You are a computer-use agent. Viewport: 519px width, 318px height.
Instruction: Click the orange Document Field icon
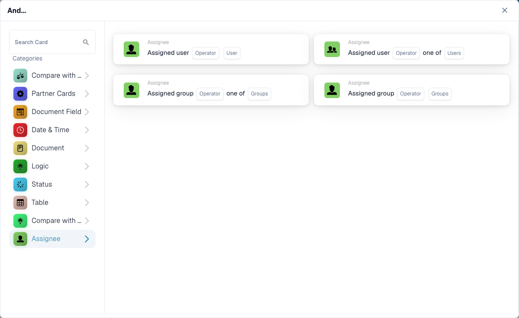20,112
